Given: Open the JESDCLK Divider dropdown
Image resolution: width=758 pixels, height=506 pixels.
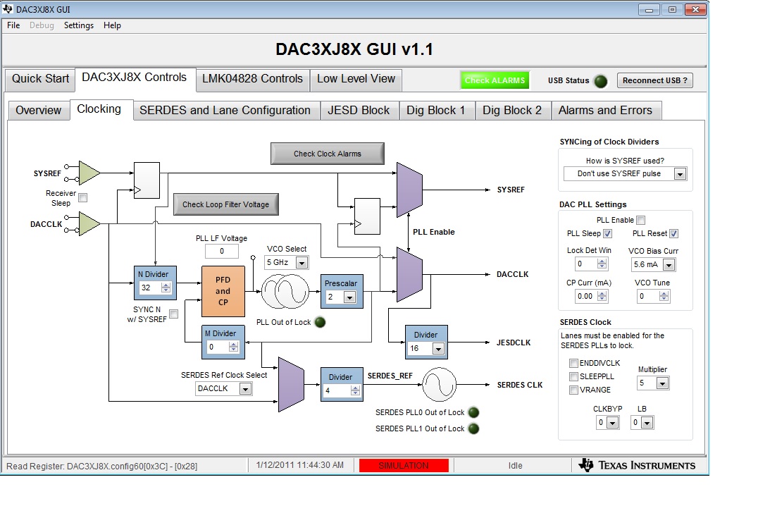Looking at the screenshot, I should point(438,349).
